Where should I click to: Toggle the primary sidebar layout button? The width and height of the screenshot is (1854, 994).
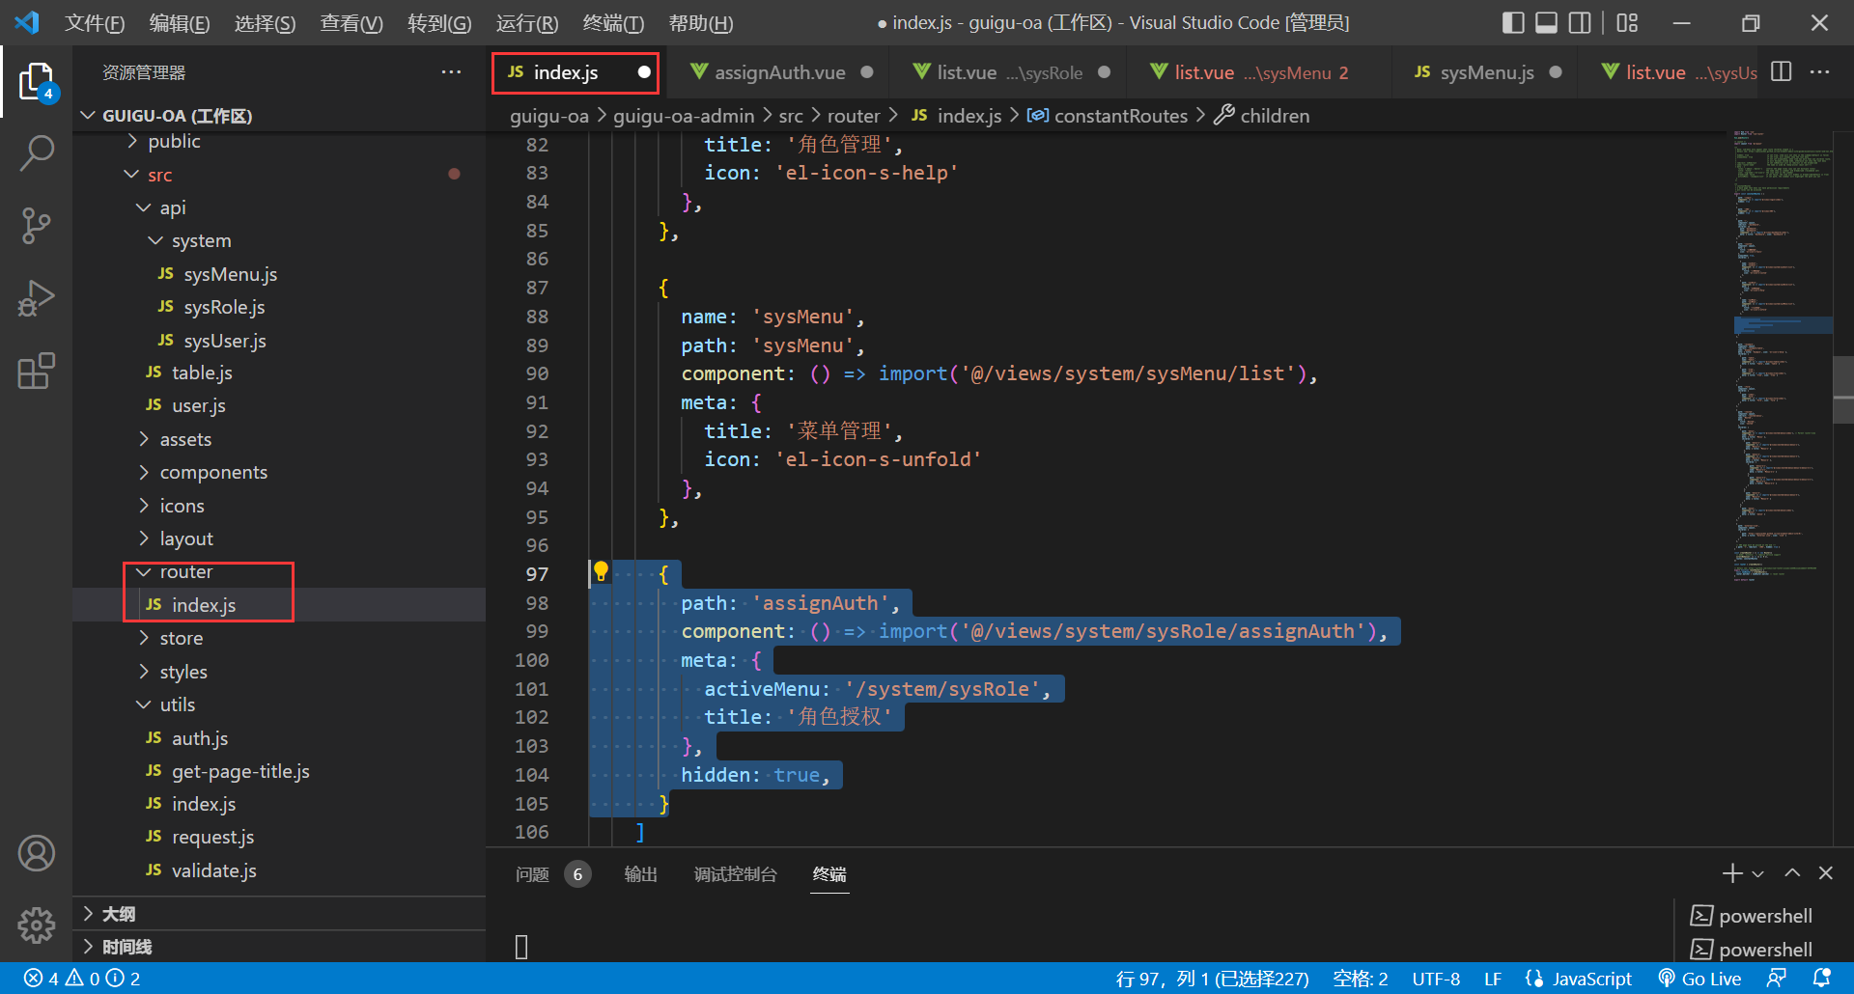(1513, 22)
